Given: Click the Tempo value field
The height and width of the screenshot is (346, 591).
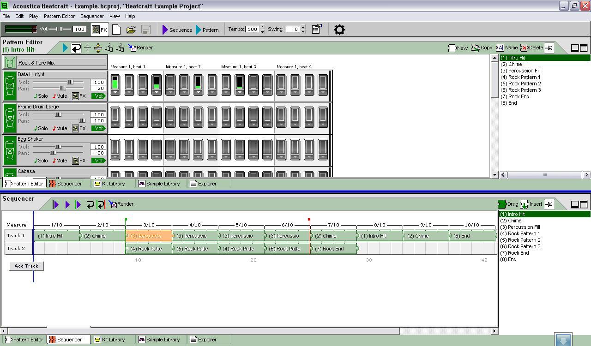Looking at the screenshot, I should [252, 29].
